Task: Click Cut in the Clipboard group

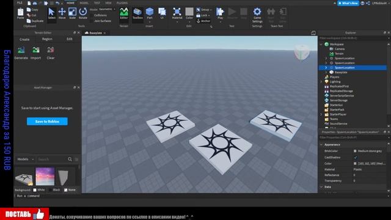Action: [32, 15]
